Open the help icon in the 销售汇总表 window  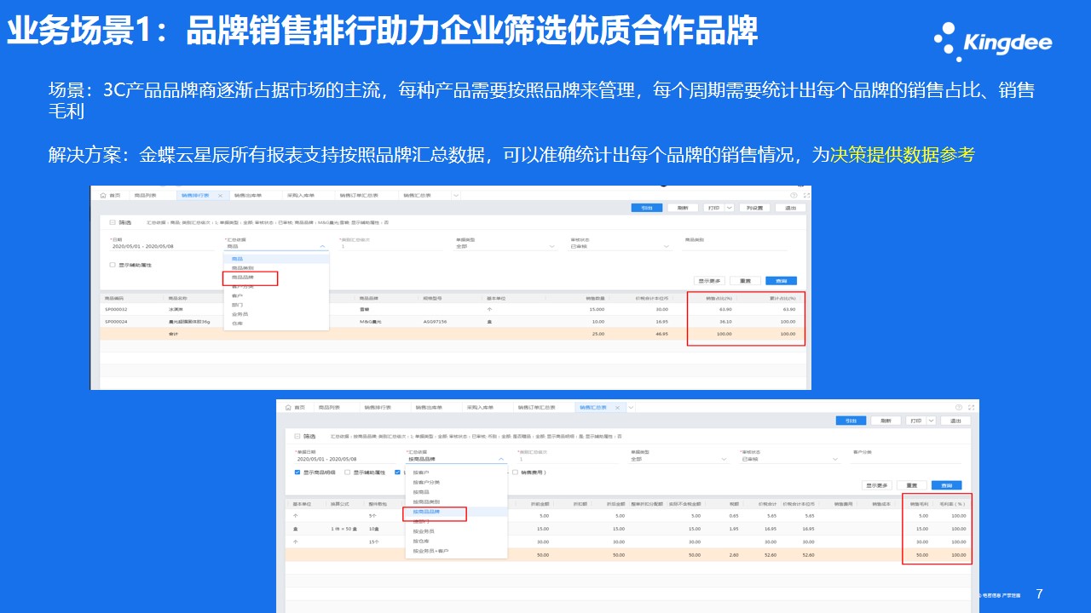point(959,408)
